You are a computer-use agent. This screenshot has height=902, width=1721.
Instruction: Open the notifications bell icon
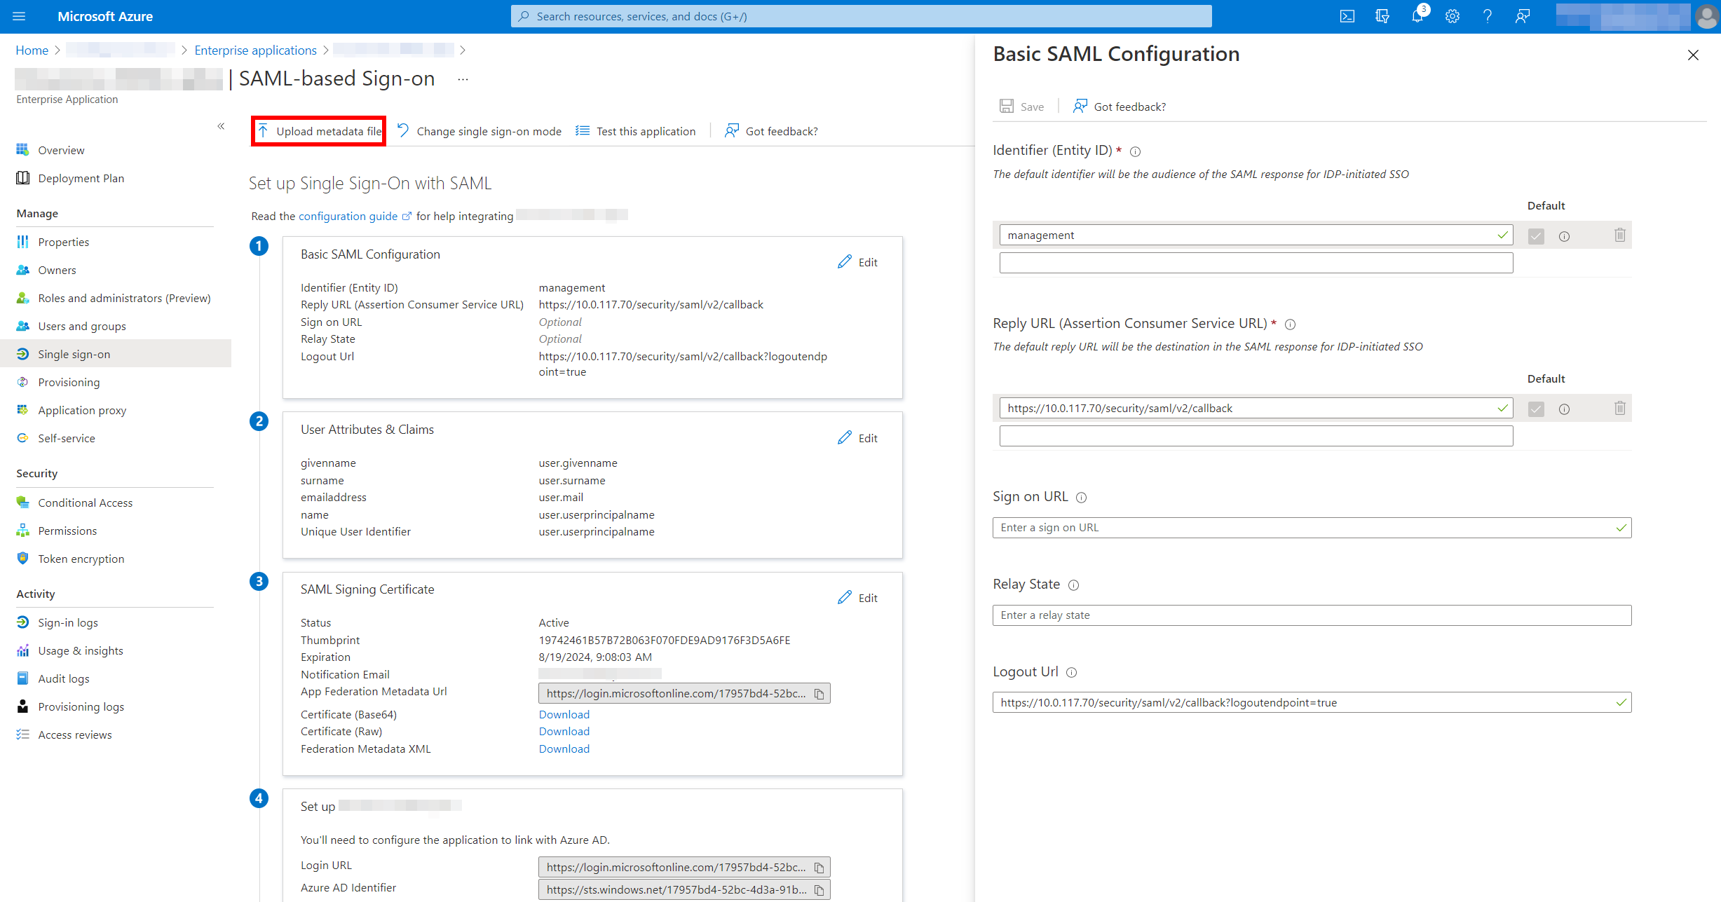pyautogui.click(x=1417, y=16)
